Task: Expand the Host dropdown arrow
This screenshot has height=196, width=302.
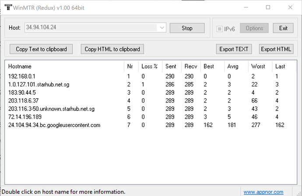Action: 162,28
